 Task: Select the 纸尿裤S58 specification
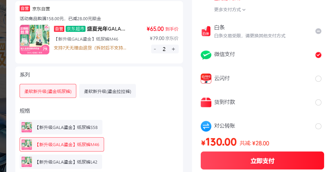pyautogui.click(x=61, y=127)
